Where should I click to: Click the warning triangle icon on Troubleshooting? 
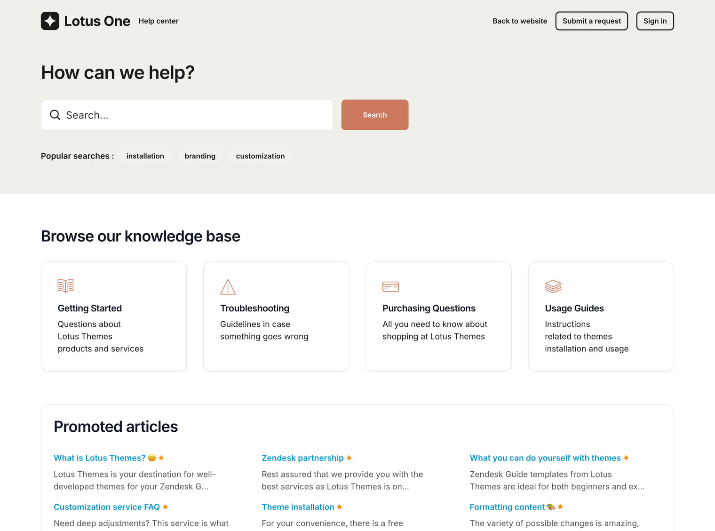[x=228, y=287]
